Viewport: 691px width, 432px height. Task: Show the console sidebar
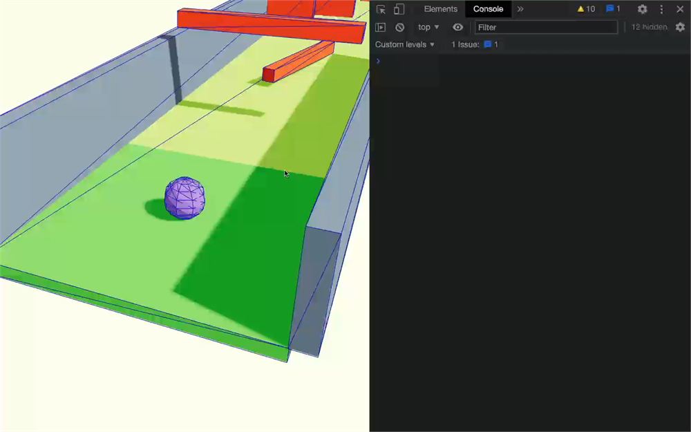[x=380, y=28]
